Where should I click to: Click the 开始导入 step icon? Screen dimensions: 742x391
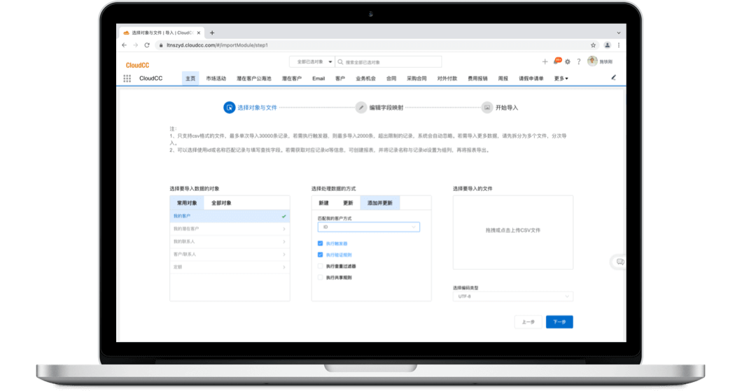point(487,108)
